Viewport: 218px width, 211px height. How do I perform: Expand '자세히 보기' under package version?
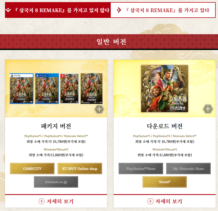56,201
